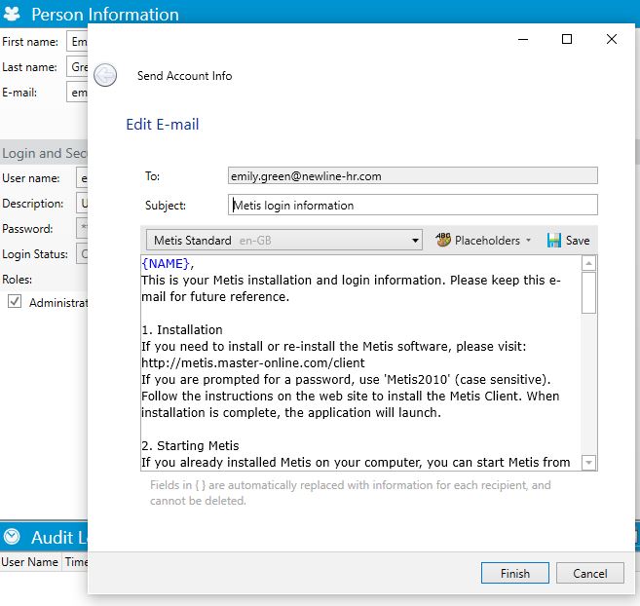Screen dimensions: 640x606
Task: Open the Metis Standard template dropdown
Action: coord(284,240)
